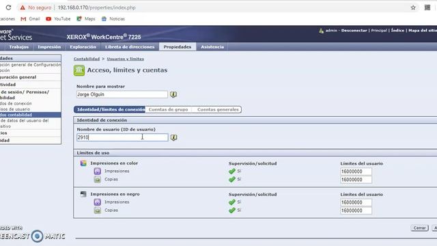Click the color Copias icon

[x=97, y=179]
